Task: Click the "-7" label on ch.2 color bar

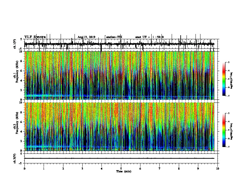Action: click(228, 147)
